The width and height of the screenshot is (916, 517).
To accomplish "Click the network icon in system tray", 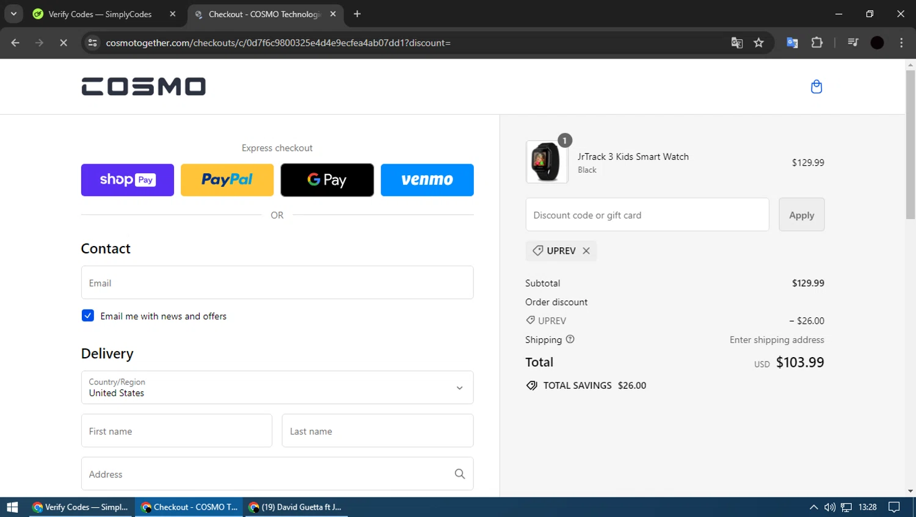I will [846, 507].
